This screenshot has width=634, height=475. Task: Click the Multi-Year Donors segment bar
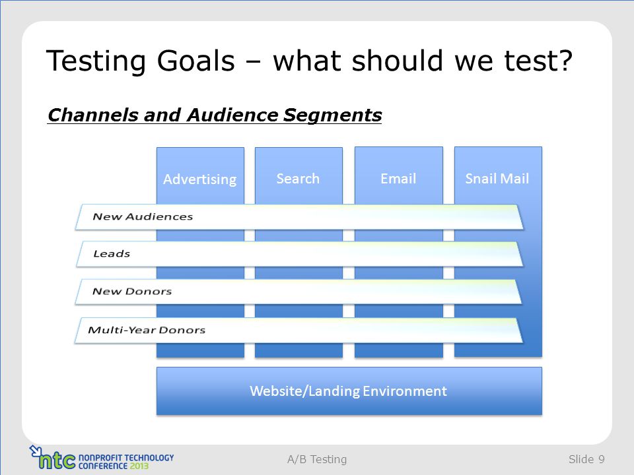(x=299, y=330)
